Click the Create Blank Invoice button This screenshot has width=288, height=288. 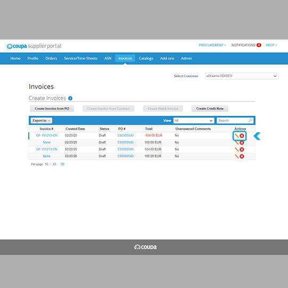coord(163,109)
